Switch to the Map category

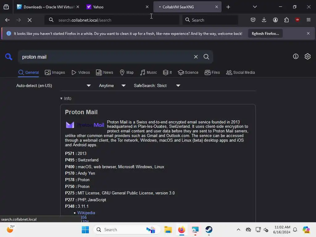click(x=127, y=72)
